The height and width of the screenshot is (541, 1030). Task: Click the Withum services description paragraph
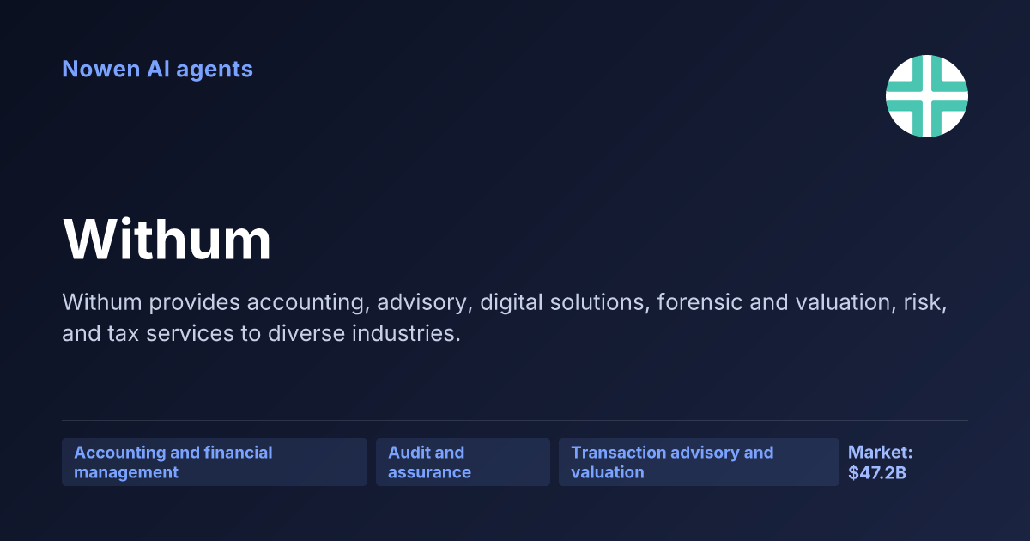click(505, 318)
